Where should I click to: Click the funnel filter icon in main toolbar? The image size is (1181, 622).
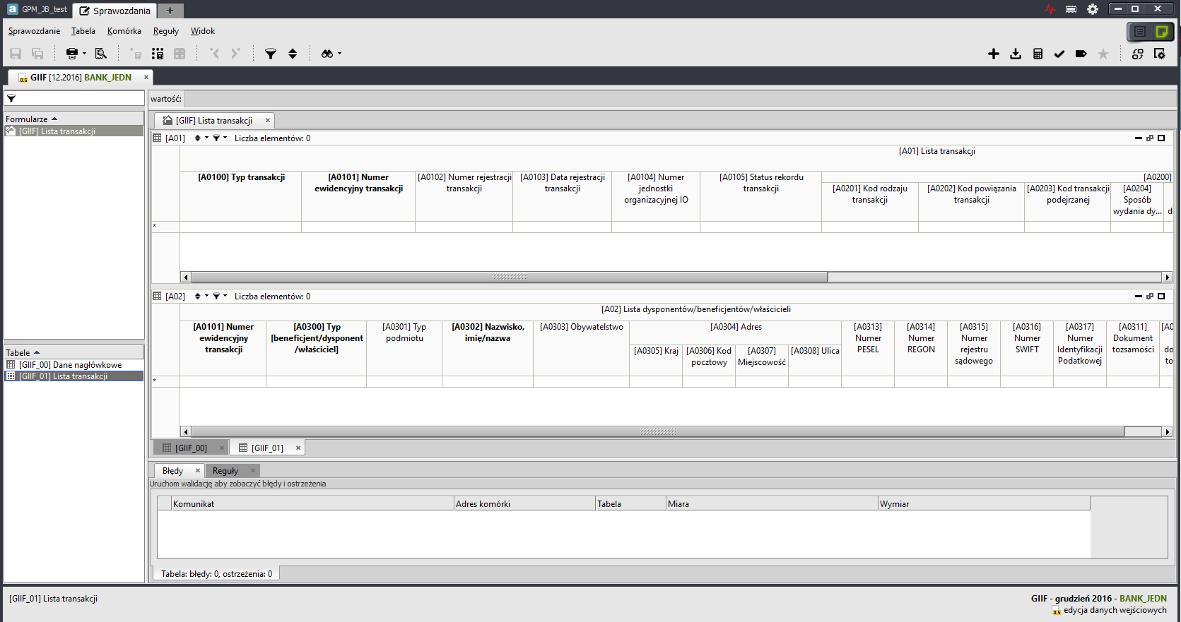(x=270, y=54)
